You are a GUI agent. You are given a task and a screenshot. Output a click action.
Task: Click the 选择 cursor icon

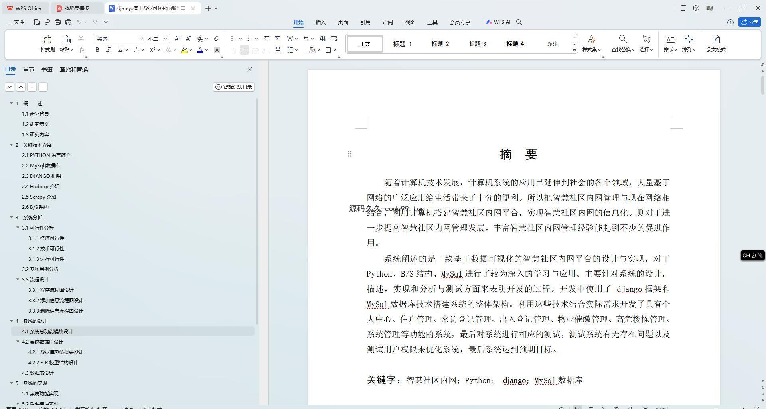tap(646, 39)
